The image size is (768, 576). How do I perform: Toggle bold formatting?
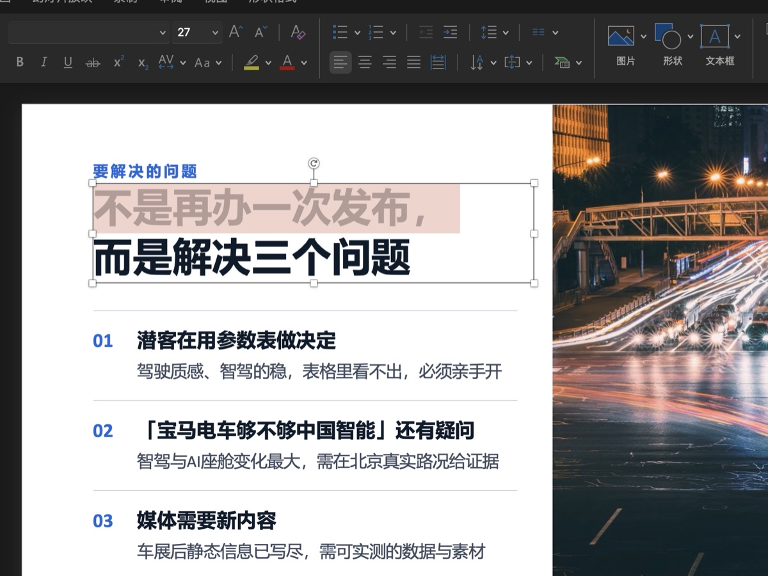(x=20, y=62)
